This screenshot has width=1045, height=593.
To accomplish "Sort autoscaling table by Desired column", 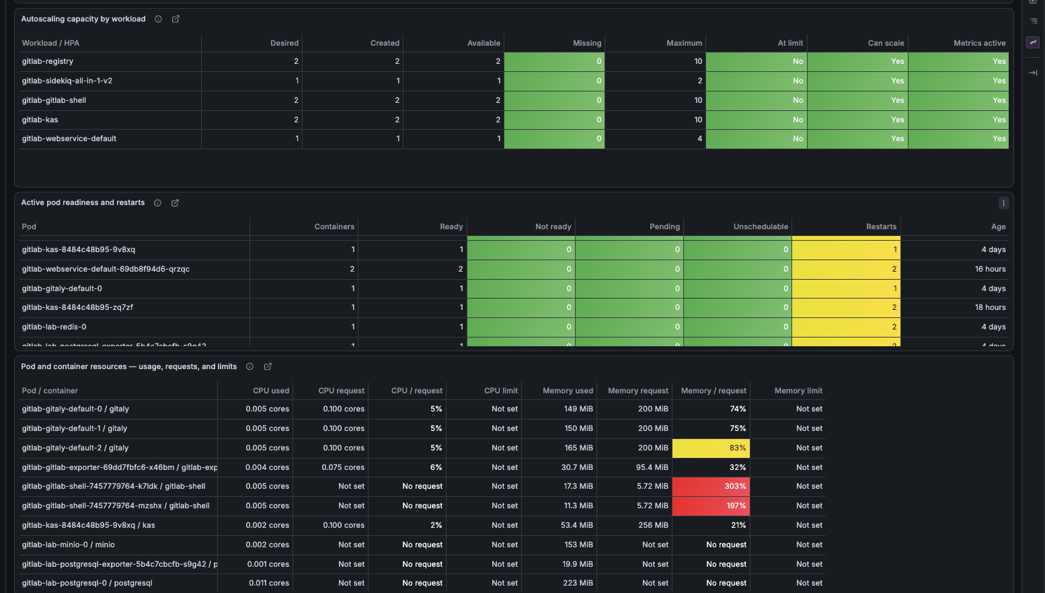I will point(284,43).
